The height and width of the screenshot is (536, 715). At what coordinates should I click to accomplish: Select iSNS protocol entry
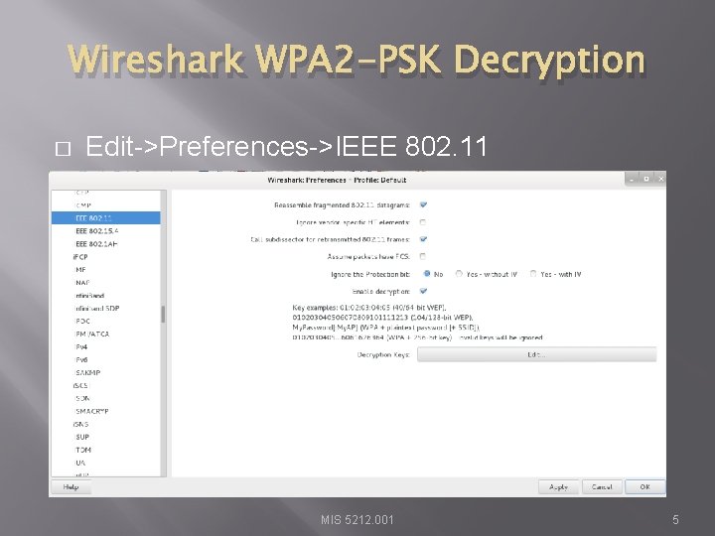pos(106,424)
